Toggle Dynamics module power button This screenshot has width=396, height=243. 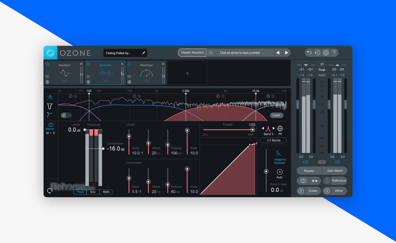(88, 64)
